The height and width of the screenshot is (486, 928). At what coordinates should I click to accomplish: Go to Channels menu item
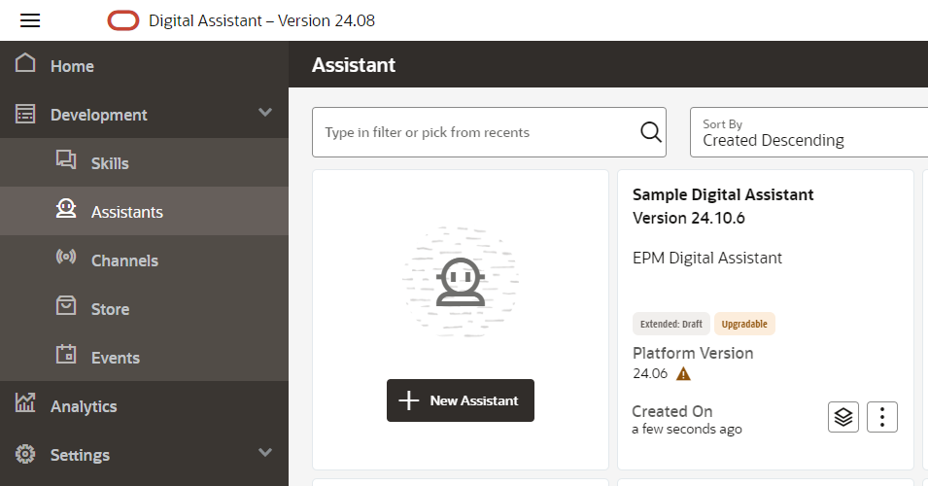[x=124, y=260]
